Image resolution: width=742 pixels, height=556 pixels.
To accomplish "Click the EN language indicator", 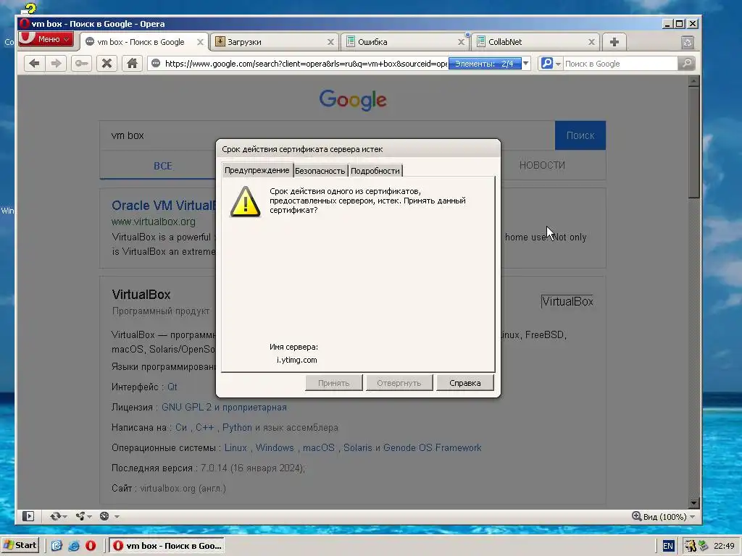I will (x=667, y=546).
